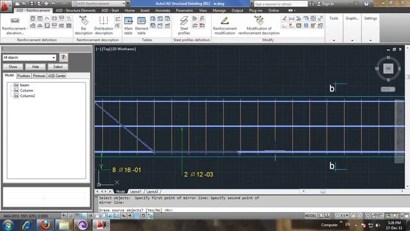Open the file explorer folder on the taskbar
Screen dimensions: 410x231
tap(64, 225)
